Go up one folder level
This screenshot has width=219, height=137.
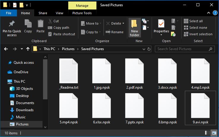click(x=28, y=49)
